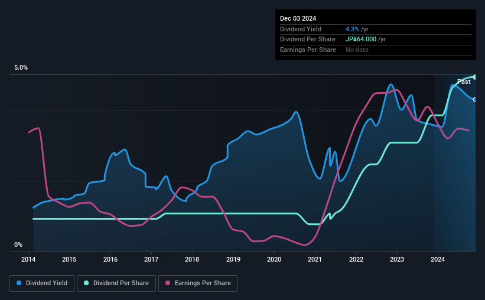Select the Dividend Per Share endpoint marker
The width and height of the screenshot is (485, 300).
tap(475, 77)
